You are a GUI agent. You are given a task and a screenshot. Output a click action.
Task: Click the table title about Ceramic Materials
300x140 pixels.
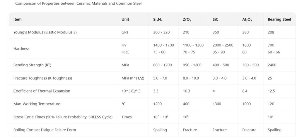click(x=78, y=4)
